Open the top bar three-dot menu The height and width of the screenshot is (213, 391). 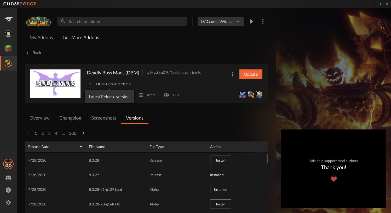pos(263,21)
